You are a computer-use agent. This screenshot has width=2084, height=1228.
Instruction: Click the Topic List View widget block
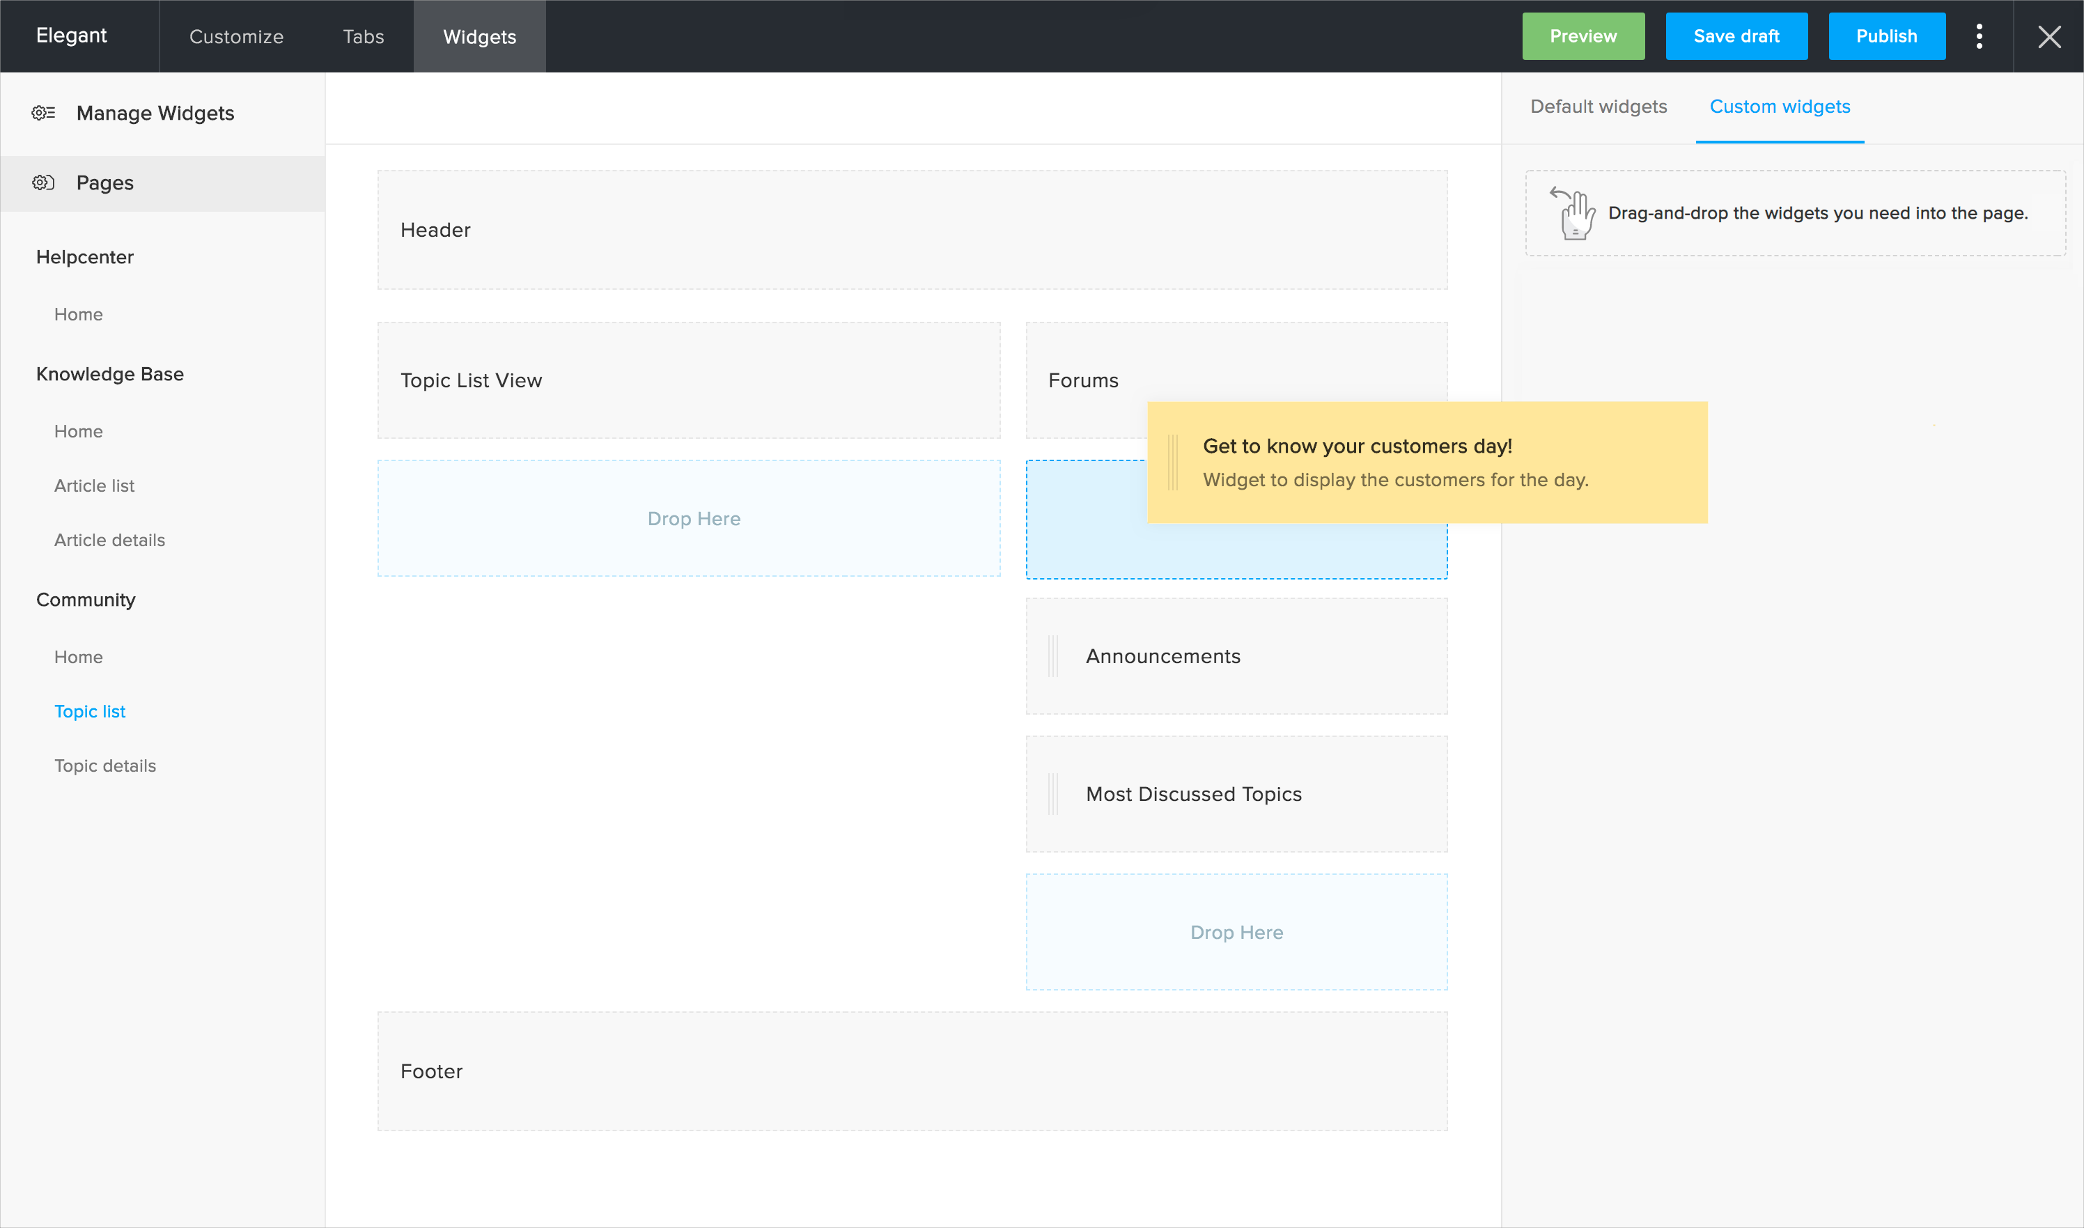tap(688, 380)
